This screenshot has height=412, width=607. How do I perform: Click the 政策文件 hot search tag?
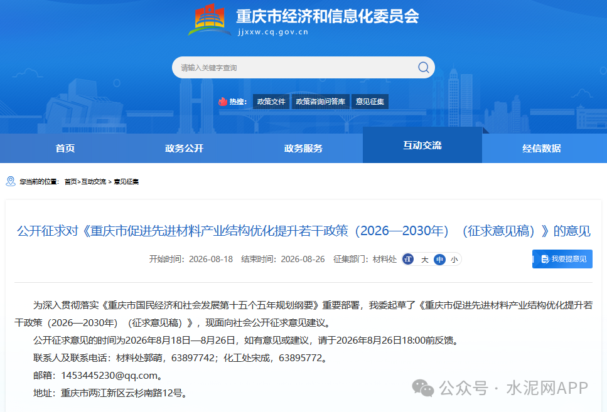[271, 102]
